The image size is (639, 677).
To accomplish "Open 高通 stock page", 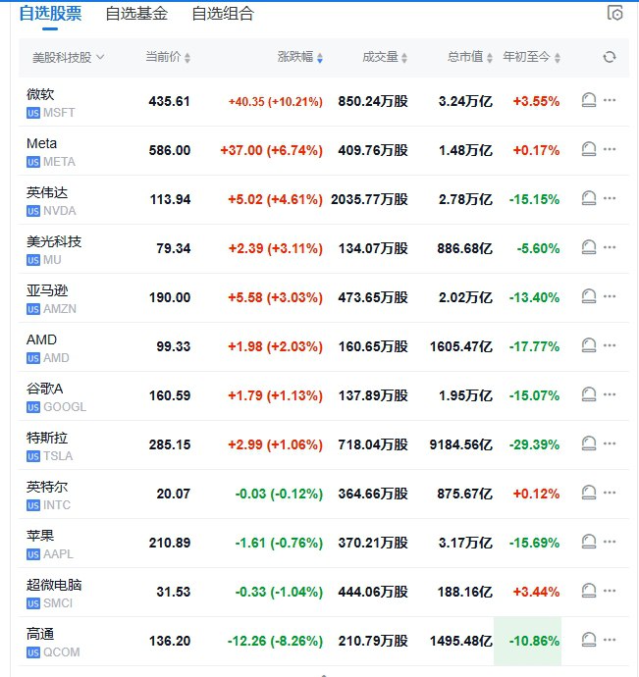I will [x=40, y=634].
